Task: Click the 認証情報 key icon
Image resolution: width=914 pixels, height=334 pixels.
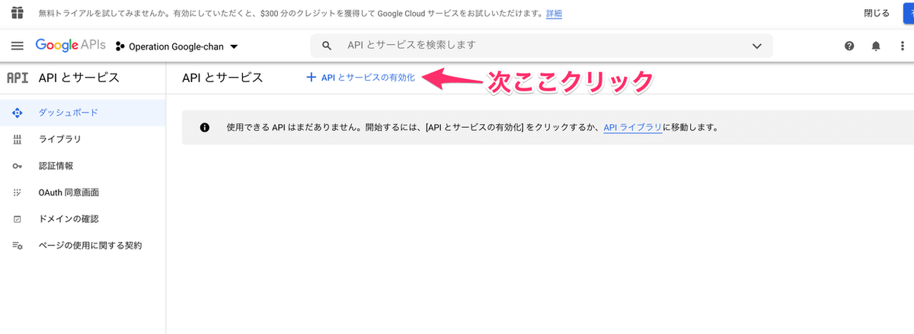Action: coord(17,166)
